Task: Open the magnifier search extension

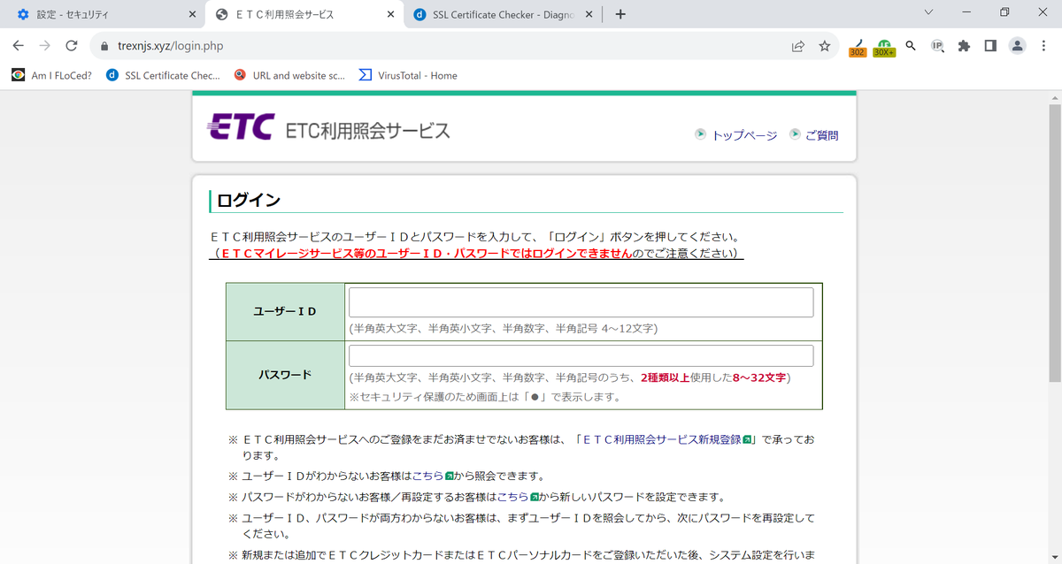Action: point(911,46)
